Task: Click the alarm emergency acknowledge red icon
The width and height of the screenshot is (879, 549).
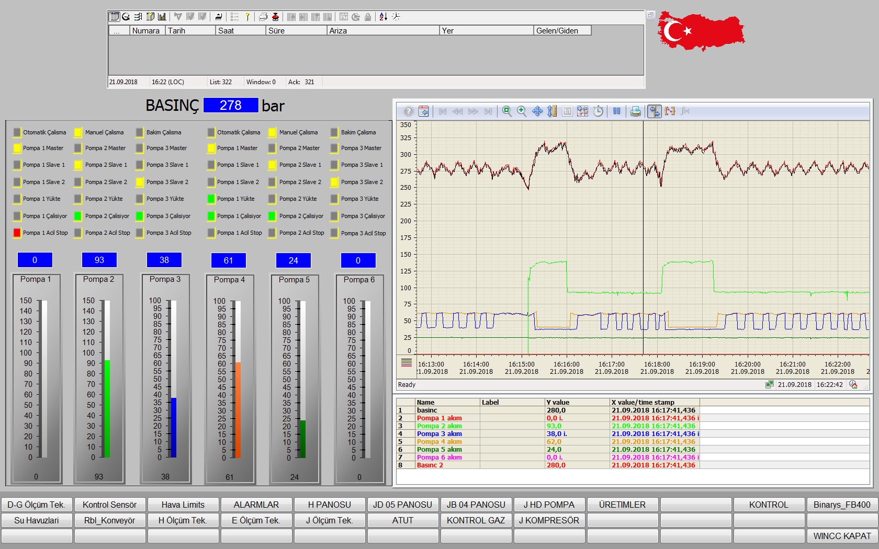Action: click(275, 17)
